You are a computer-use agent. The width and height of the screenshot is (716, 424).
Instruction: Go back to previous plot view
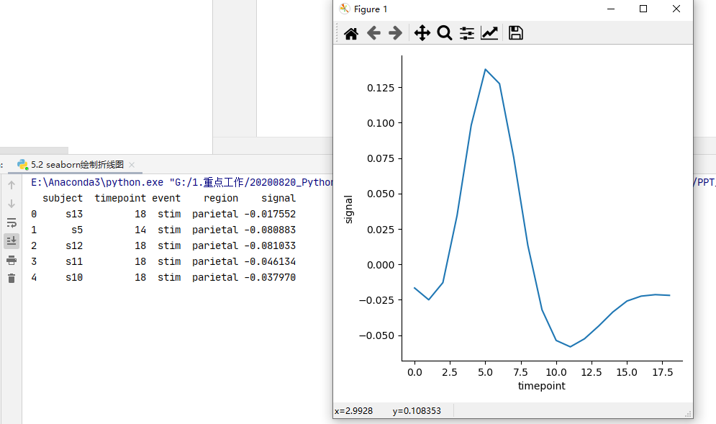tap(373, 33)
